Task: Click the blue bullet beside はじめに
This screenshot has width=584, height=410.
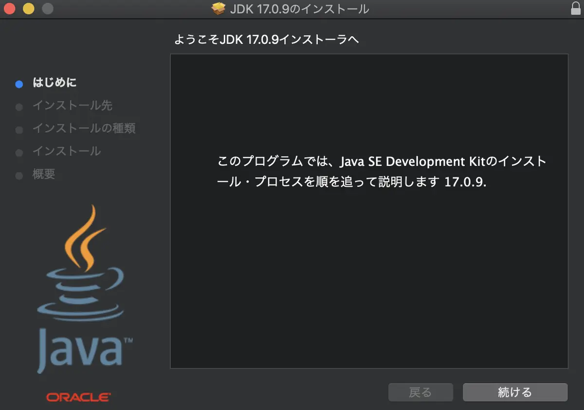Action: tap(19, 84)
